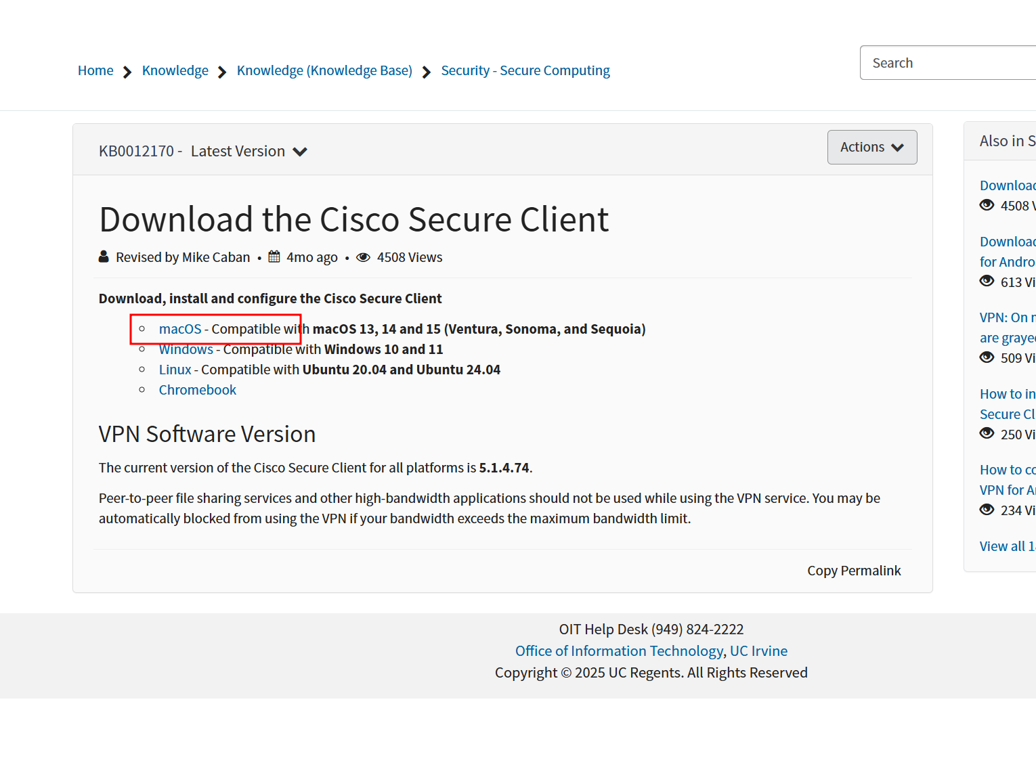Click the Home breadcrumb link
Image resolution: width=1036 pixels, height=773 pixels.
pyautogui.click(x=95, y=70)
